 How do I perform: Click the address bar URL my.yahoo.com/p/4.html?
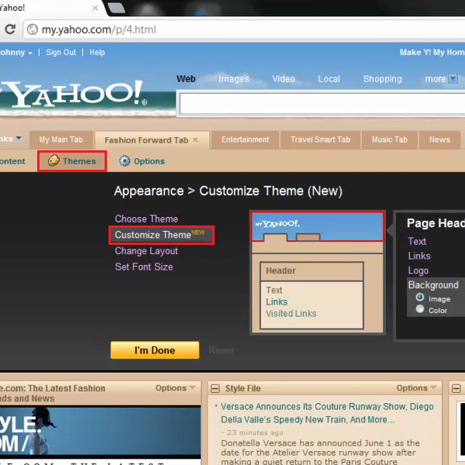pyautogui.click(x=98, y=29)
